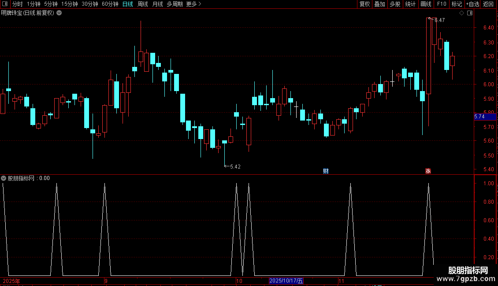This screenshot has width=498, height=286.
Task: Click the month 9 tick on the time axis
Action: click(x=106, y=281)
